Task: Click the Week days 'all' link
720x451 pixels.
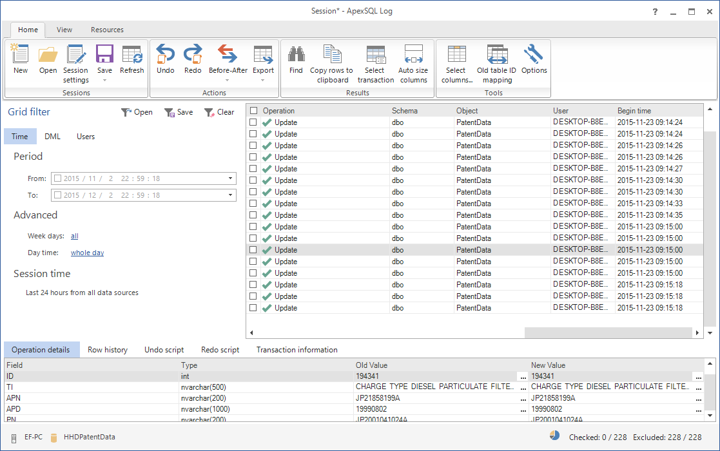Action: coord(74,236)
